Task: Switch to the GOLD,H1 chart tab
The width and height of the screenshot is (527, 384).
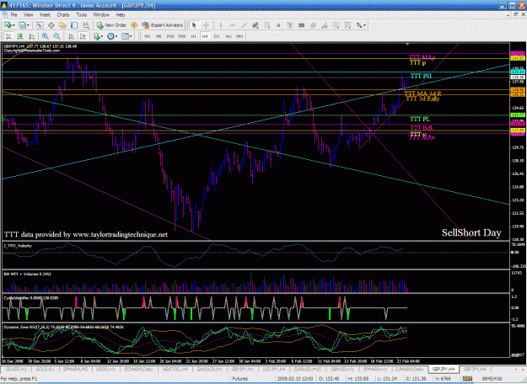Action: [x=45, y=369]
